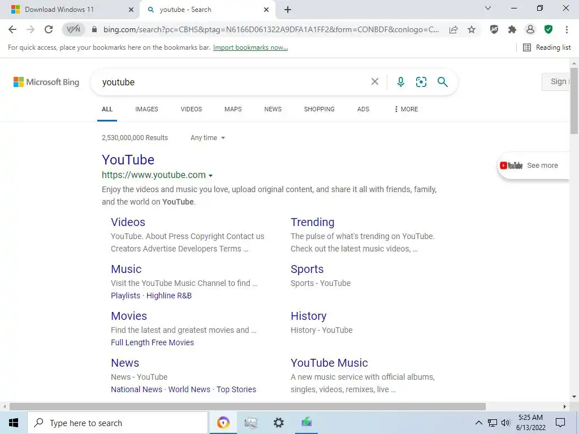Viewport: 579px width, 434px height.
Task: Click Import bookmarks now link
Action: click(x=250, y=47)
